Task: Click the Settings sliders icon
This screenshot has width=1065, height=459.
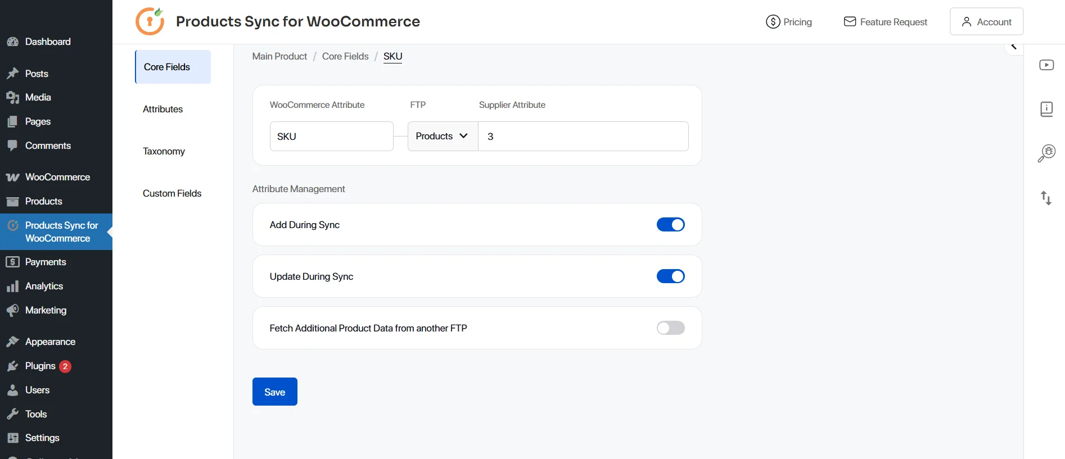Action: click(12, 438)
